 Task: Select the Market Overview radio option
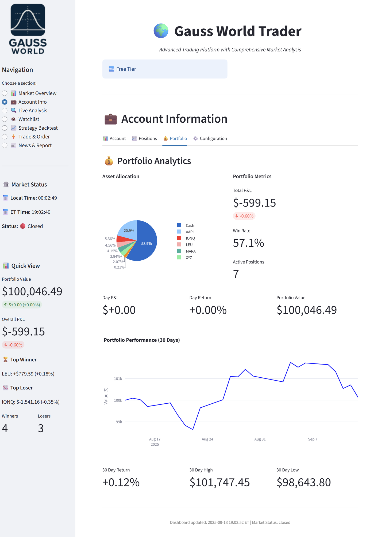click(5, 93)
